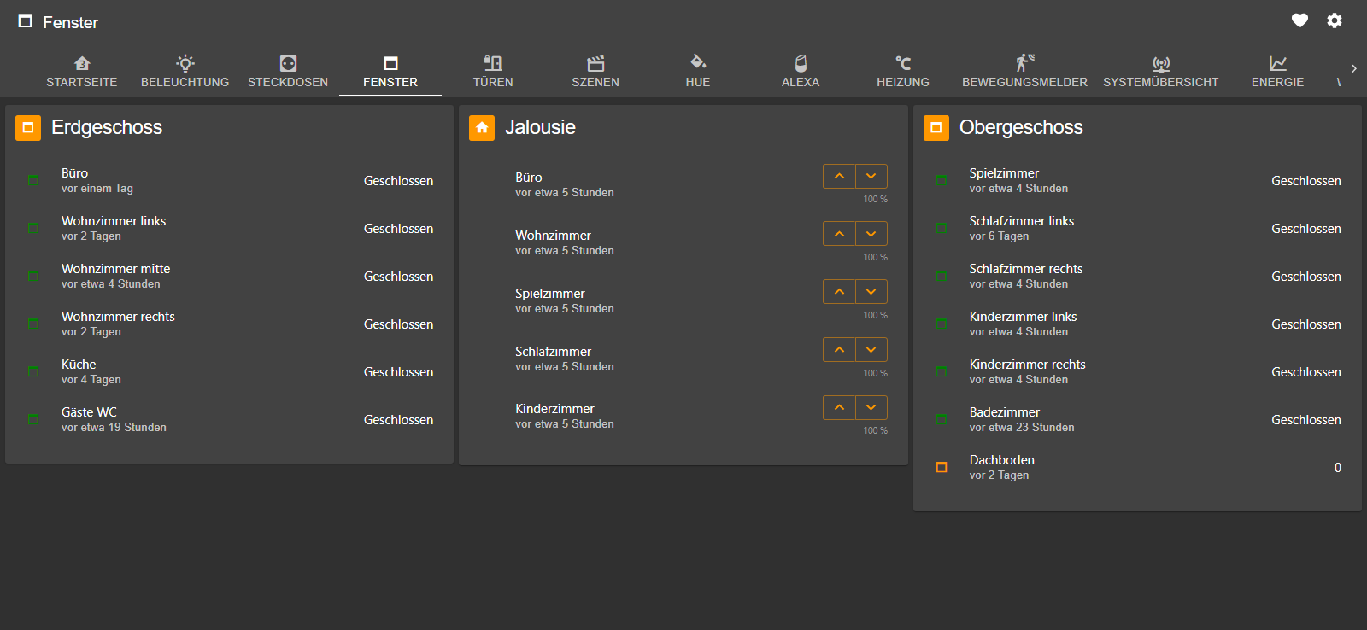The height and width of the screenshot is (630, 1367).
Task: Switch to the Hue tab
Action: [x=698, y=72]
